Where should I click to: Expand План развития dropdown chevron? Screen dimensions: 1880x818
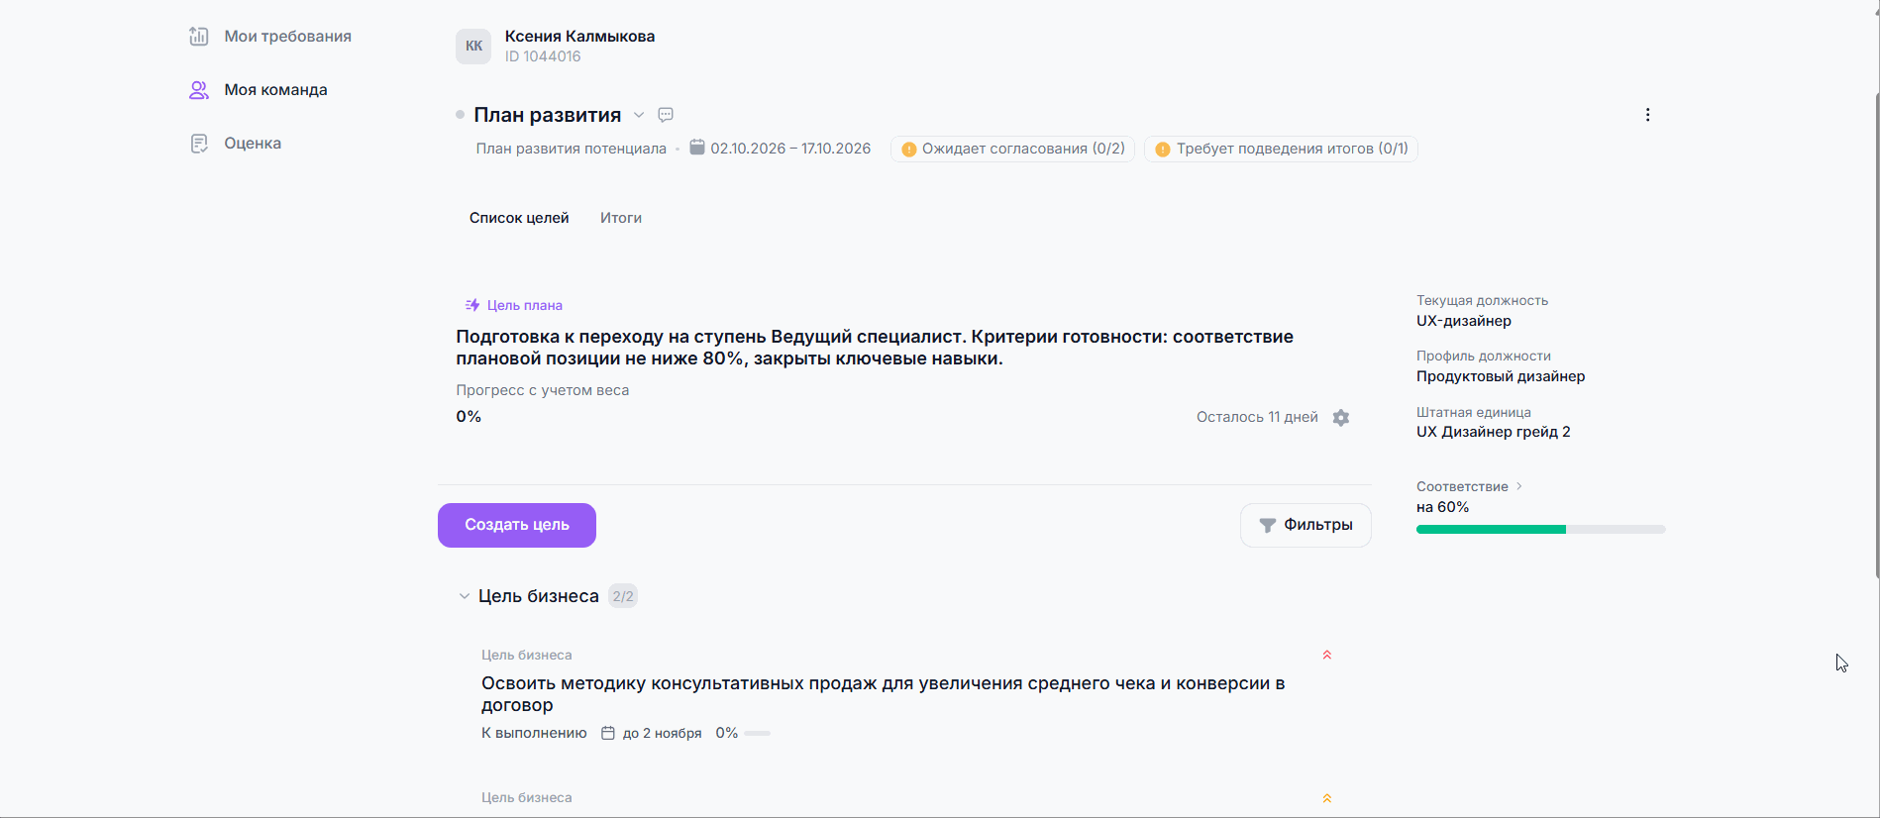639,115
